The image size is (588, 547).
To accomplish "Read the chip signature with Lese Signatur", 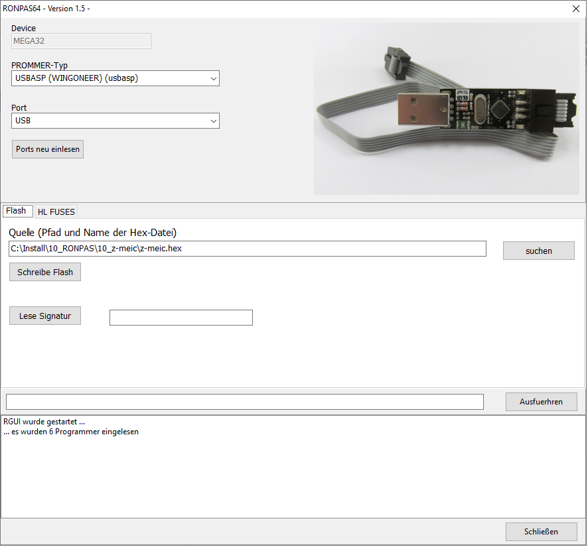I will (45, 316).
